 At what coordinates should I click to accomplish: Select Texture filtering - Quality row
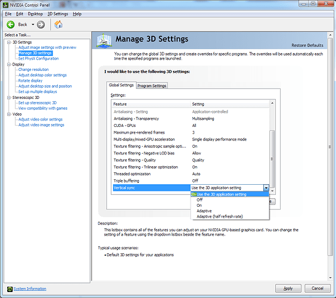pyautogui.click(x=191, y=160)
